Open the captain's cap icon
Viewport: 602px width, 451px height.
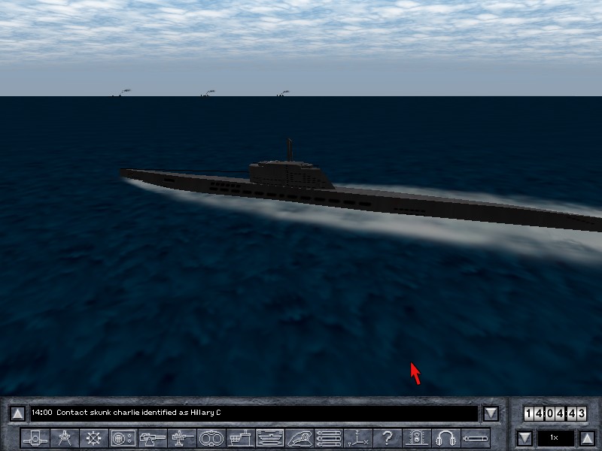pyautogui.click(x=299, y=437)
